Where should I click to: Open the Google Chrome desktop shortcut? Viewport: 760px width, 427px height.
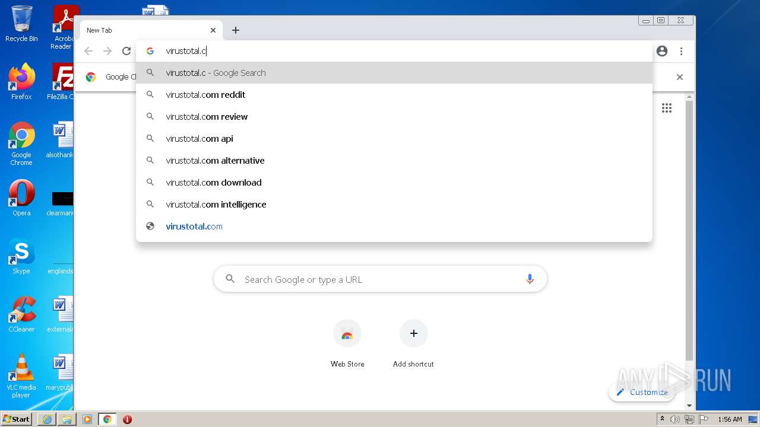[21, 144]
